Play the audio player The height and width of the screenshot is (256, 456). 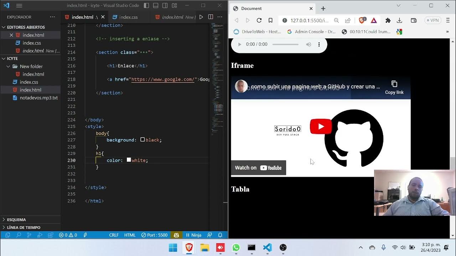(x=239, y=44)
